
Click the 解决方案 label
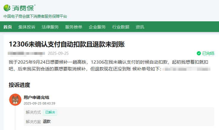click(x=33, y=122)
